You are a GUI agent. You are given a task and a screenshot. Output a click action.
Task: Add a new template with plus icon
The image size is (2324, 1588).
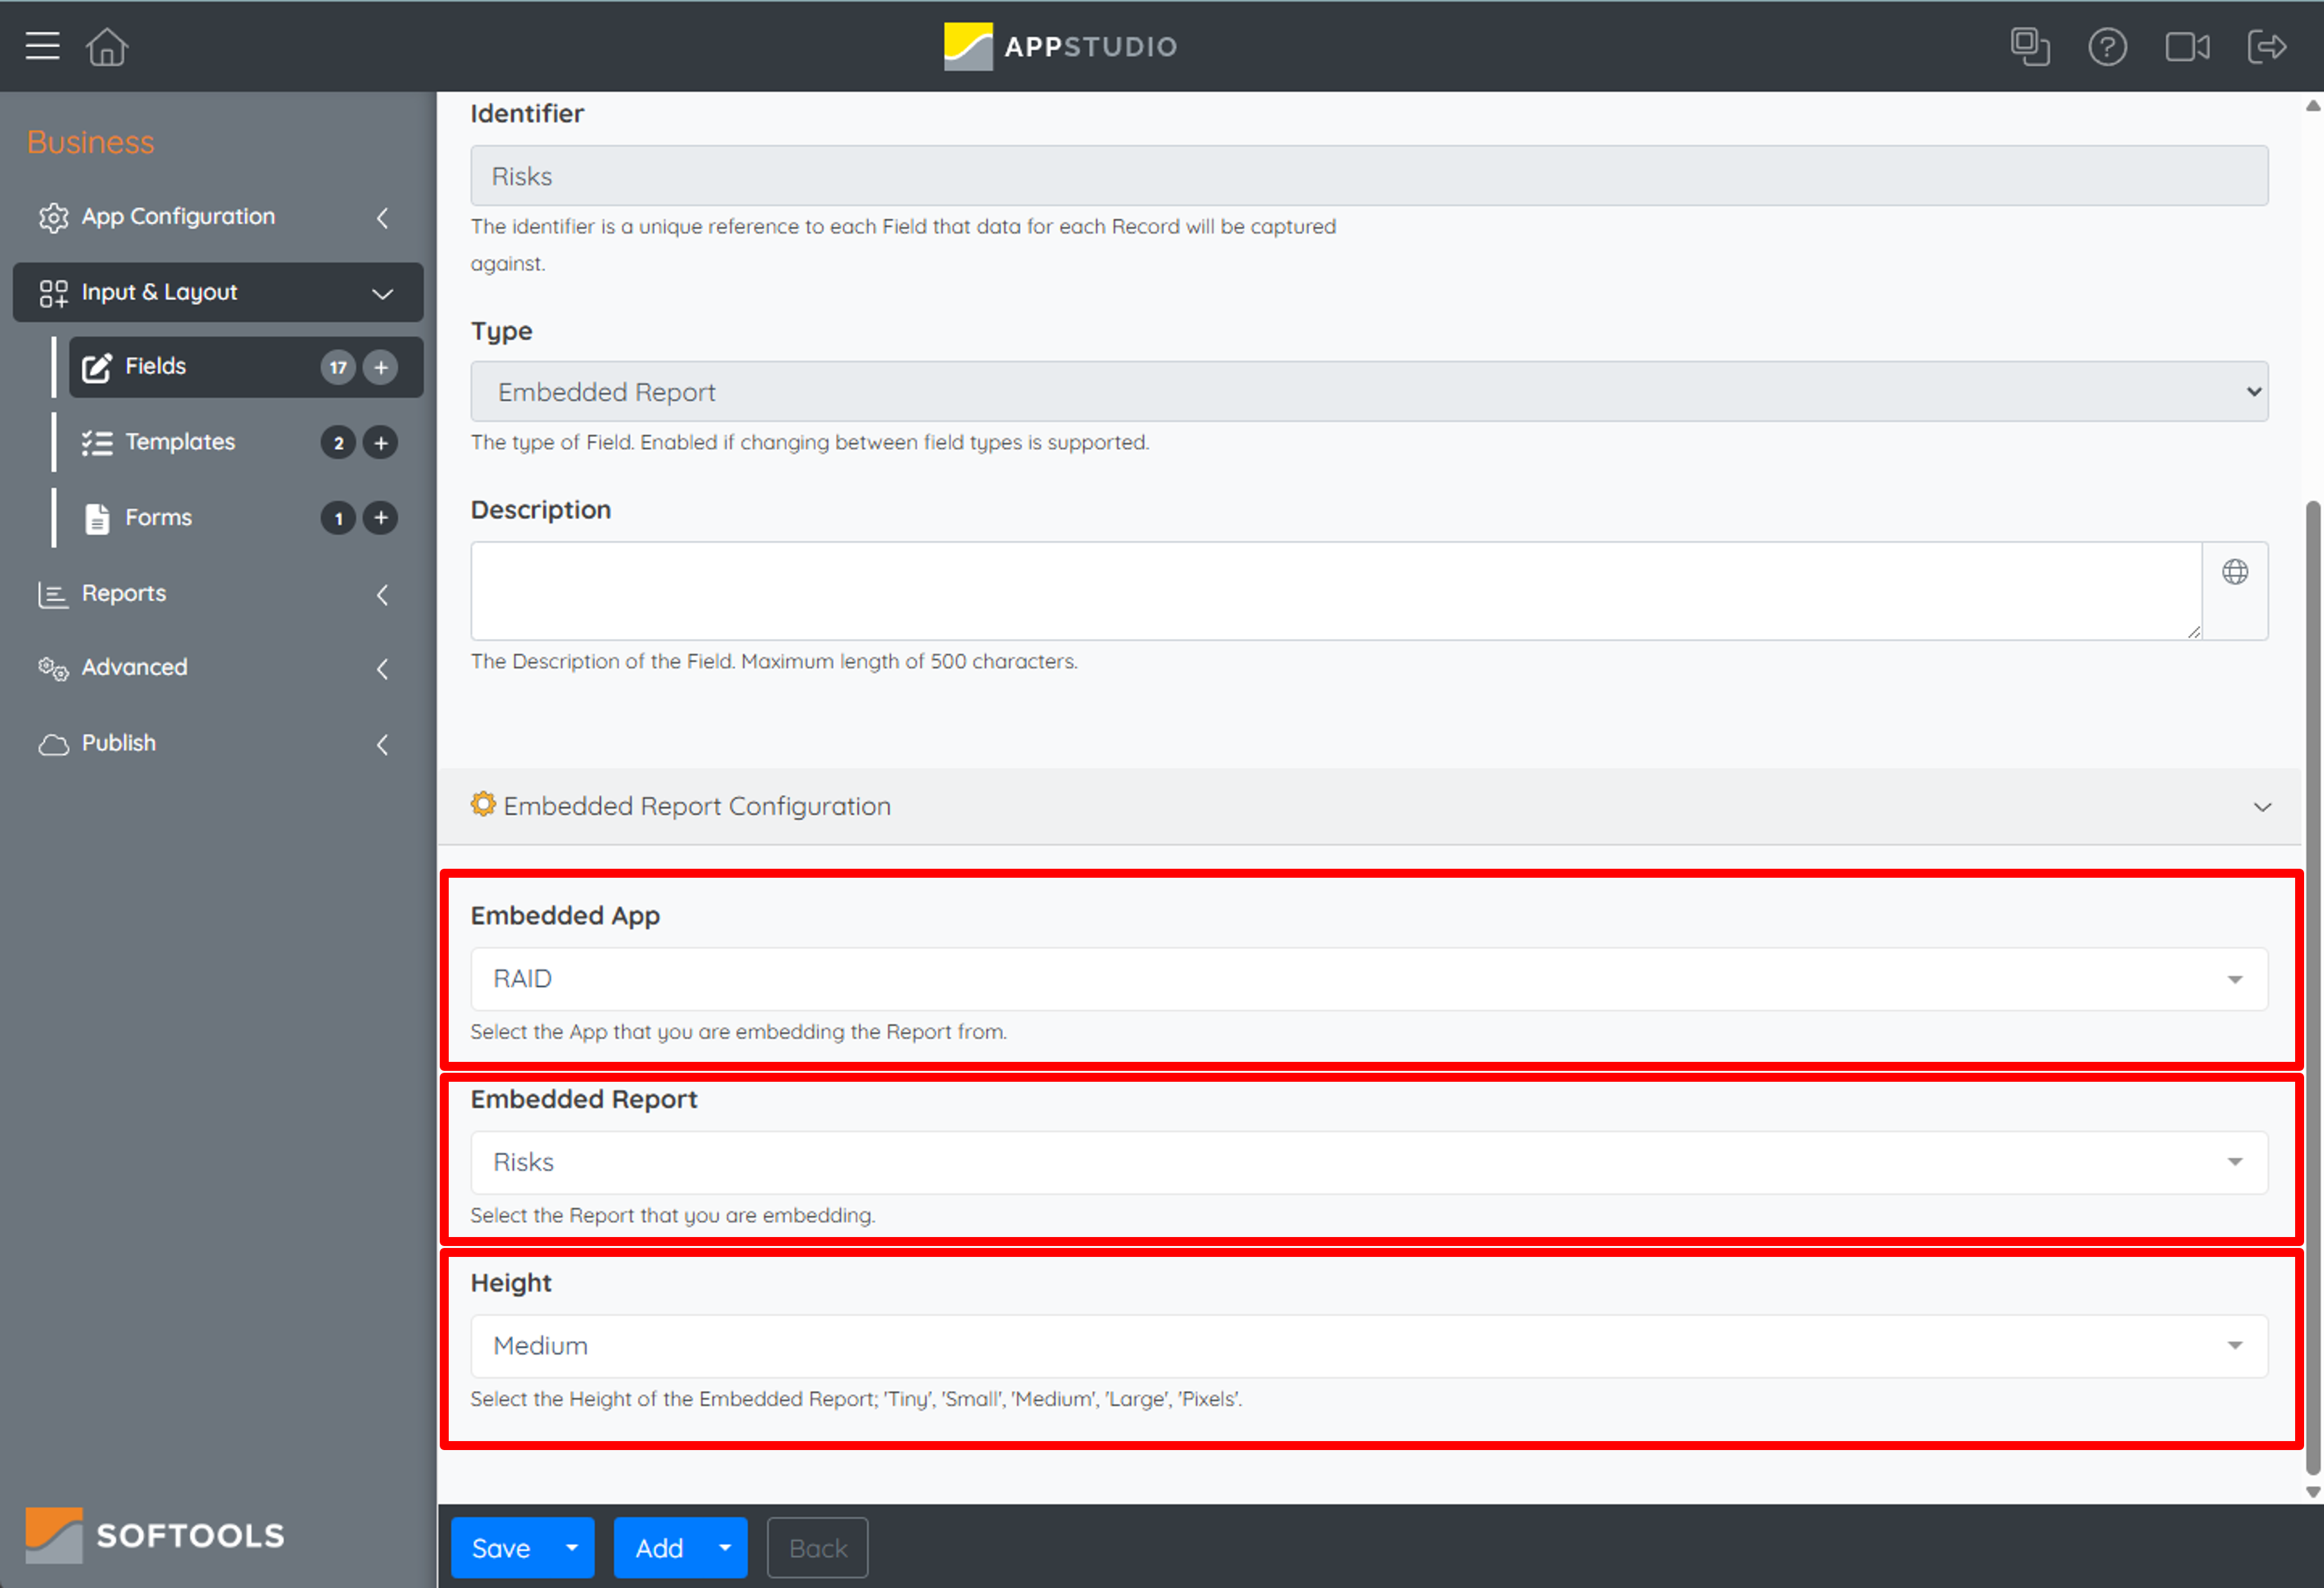tap(380, 443)
